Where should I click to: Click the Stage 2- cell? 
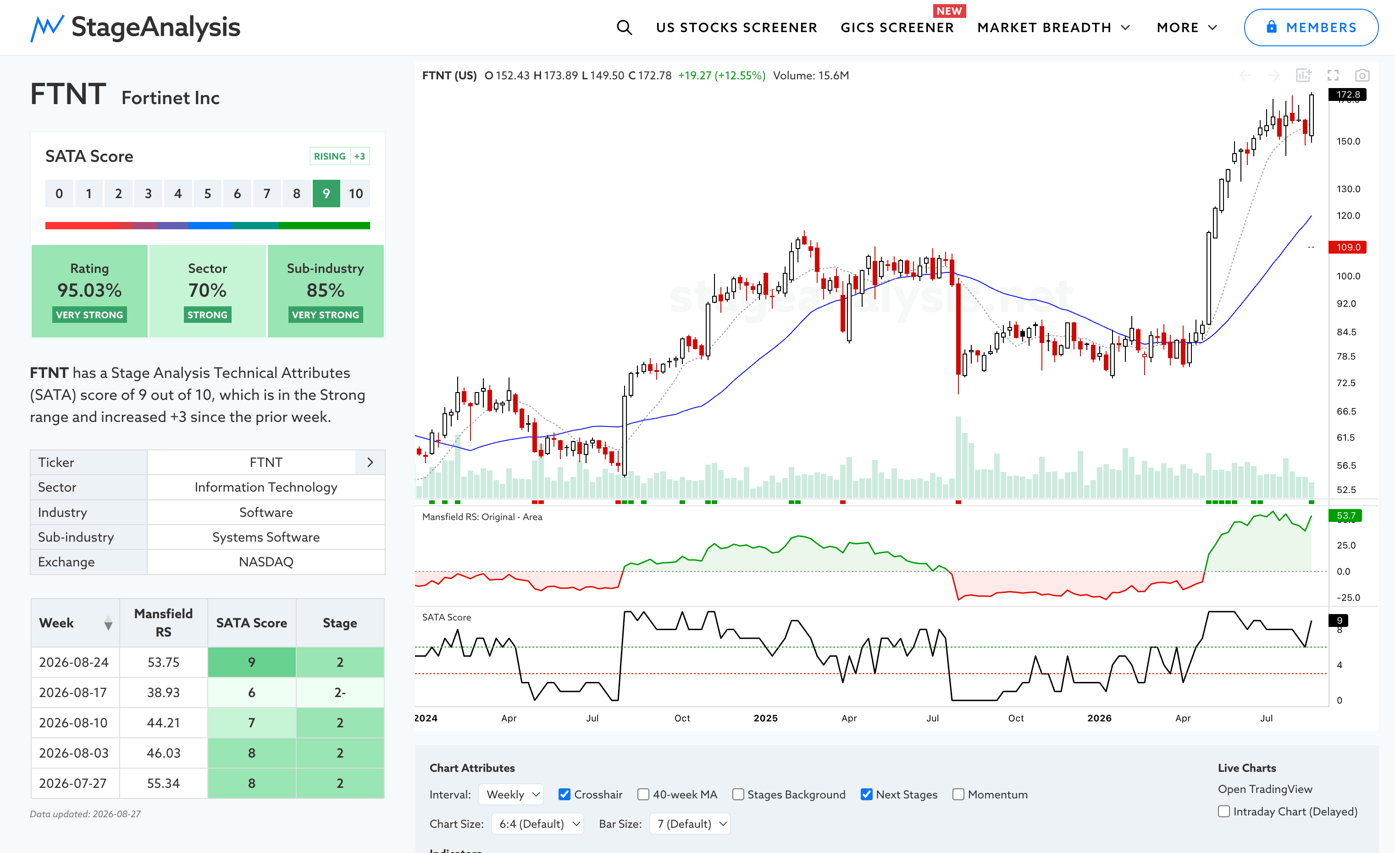click(340, 692)
